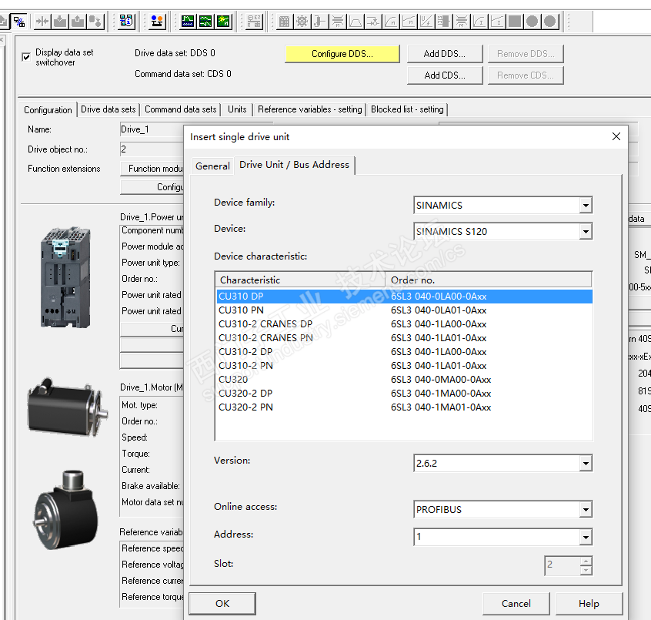Click the connect-to-target network toolbar icon
The height and width of the screenshot is (620, 651).
coord(19,21)
